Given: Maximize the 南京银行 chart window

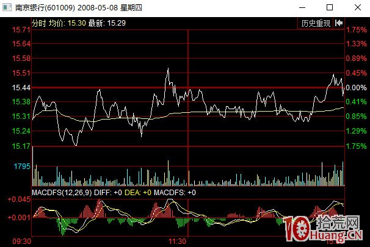Looking at the screenshot, I should click(x=330, y=8).
